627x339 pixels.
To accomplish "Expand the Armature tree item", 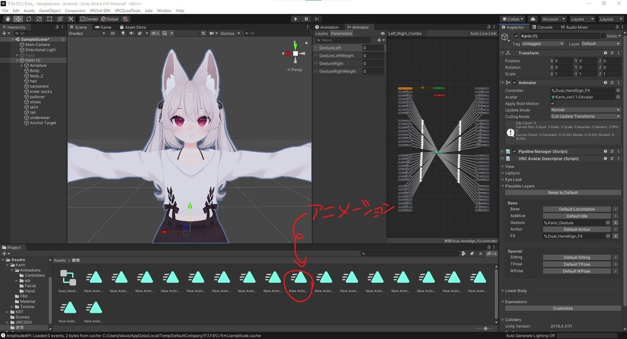I will pos(22,66).
